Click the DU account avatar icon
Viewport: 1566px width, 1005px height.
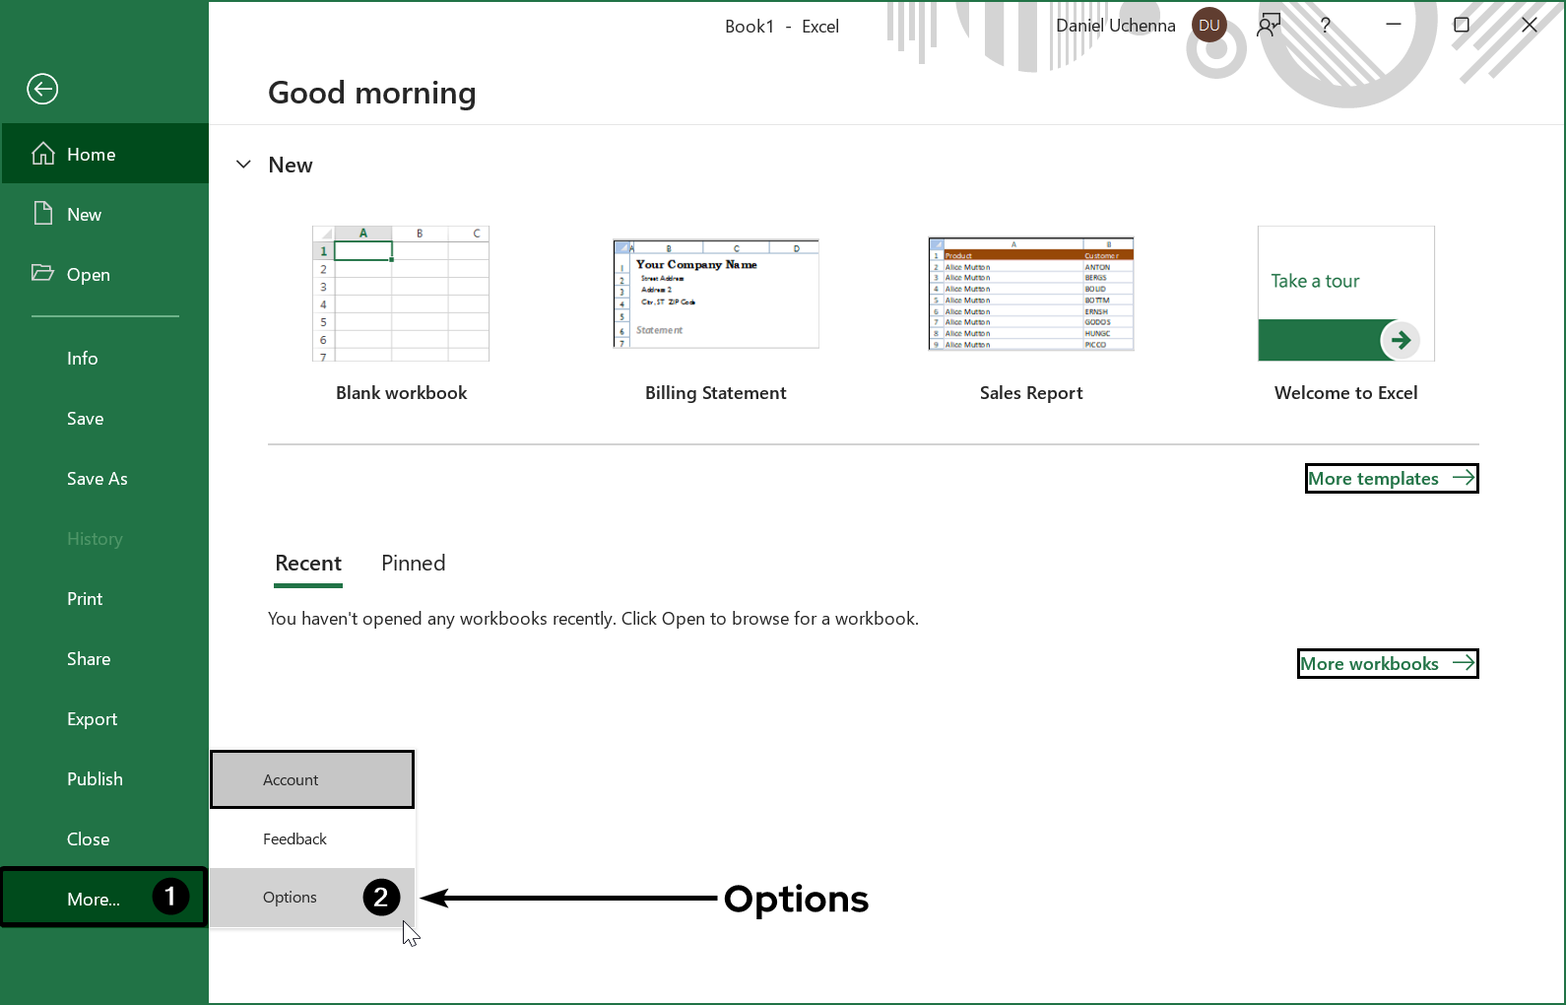coord(1208,26)
